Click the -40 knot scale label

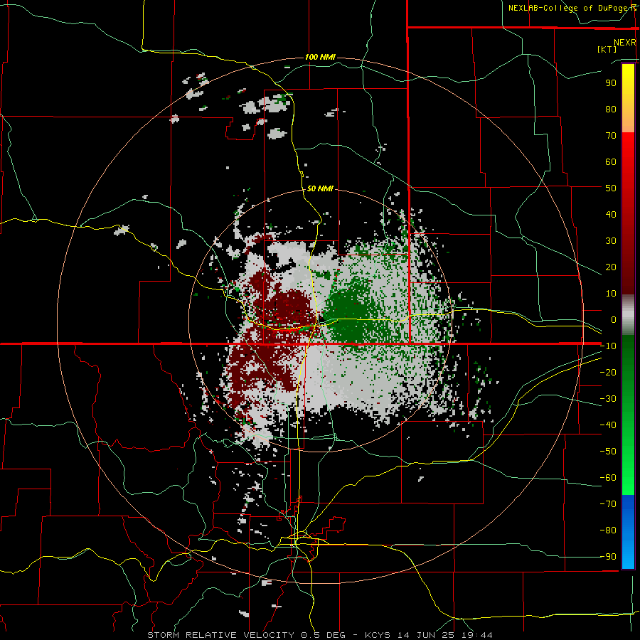608,425
